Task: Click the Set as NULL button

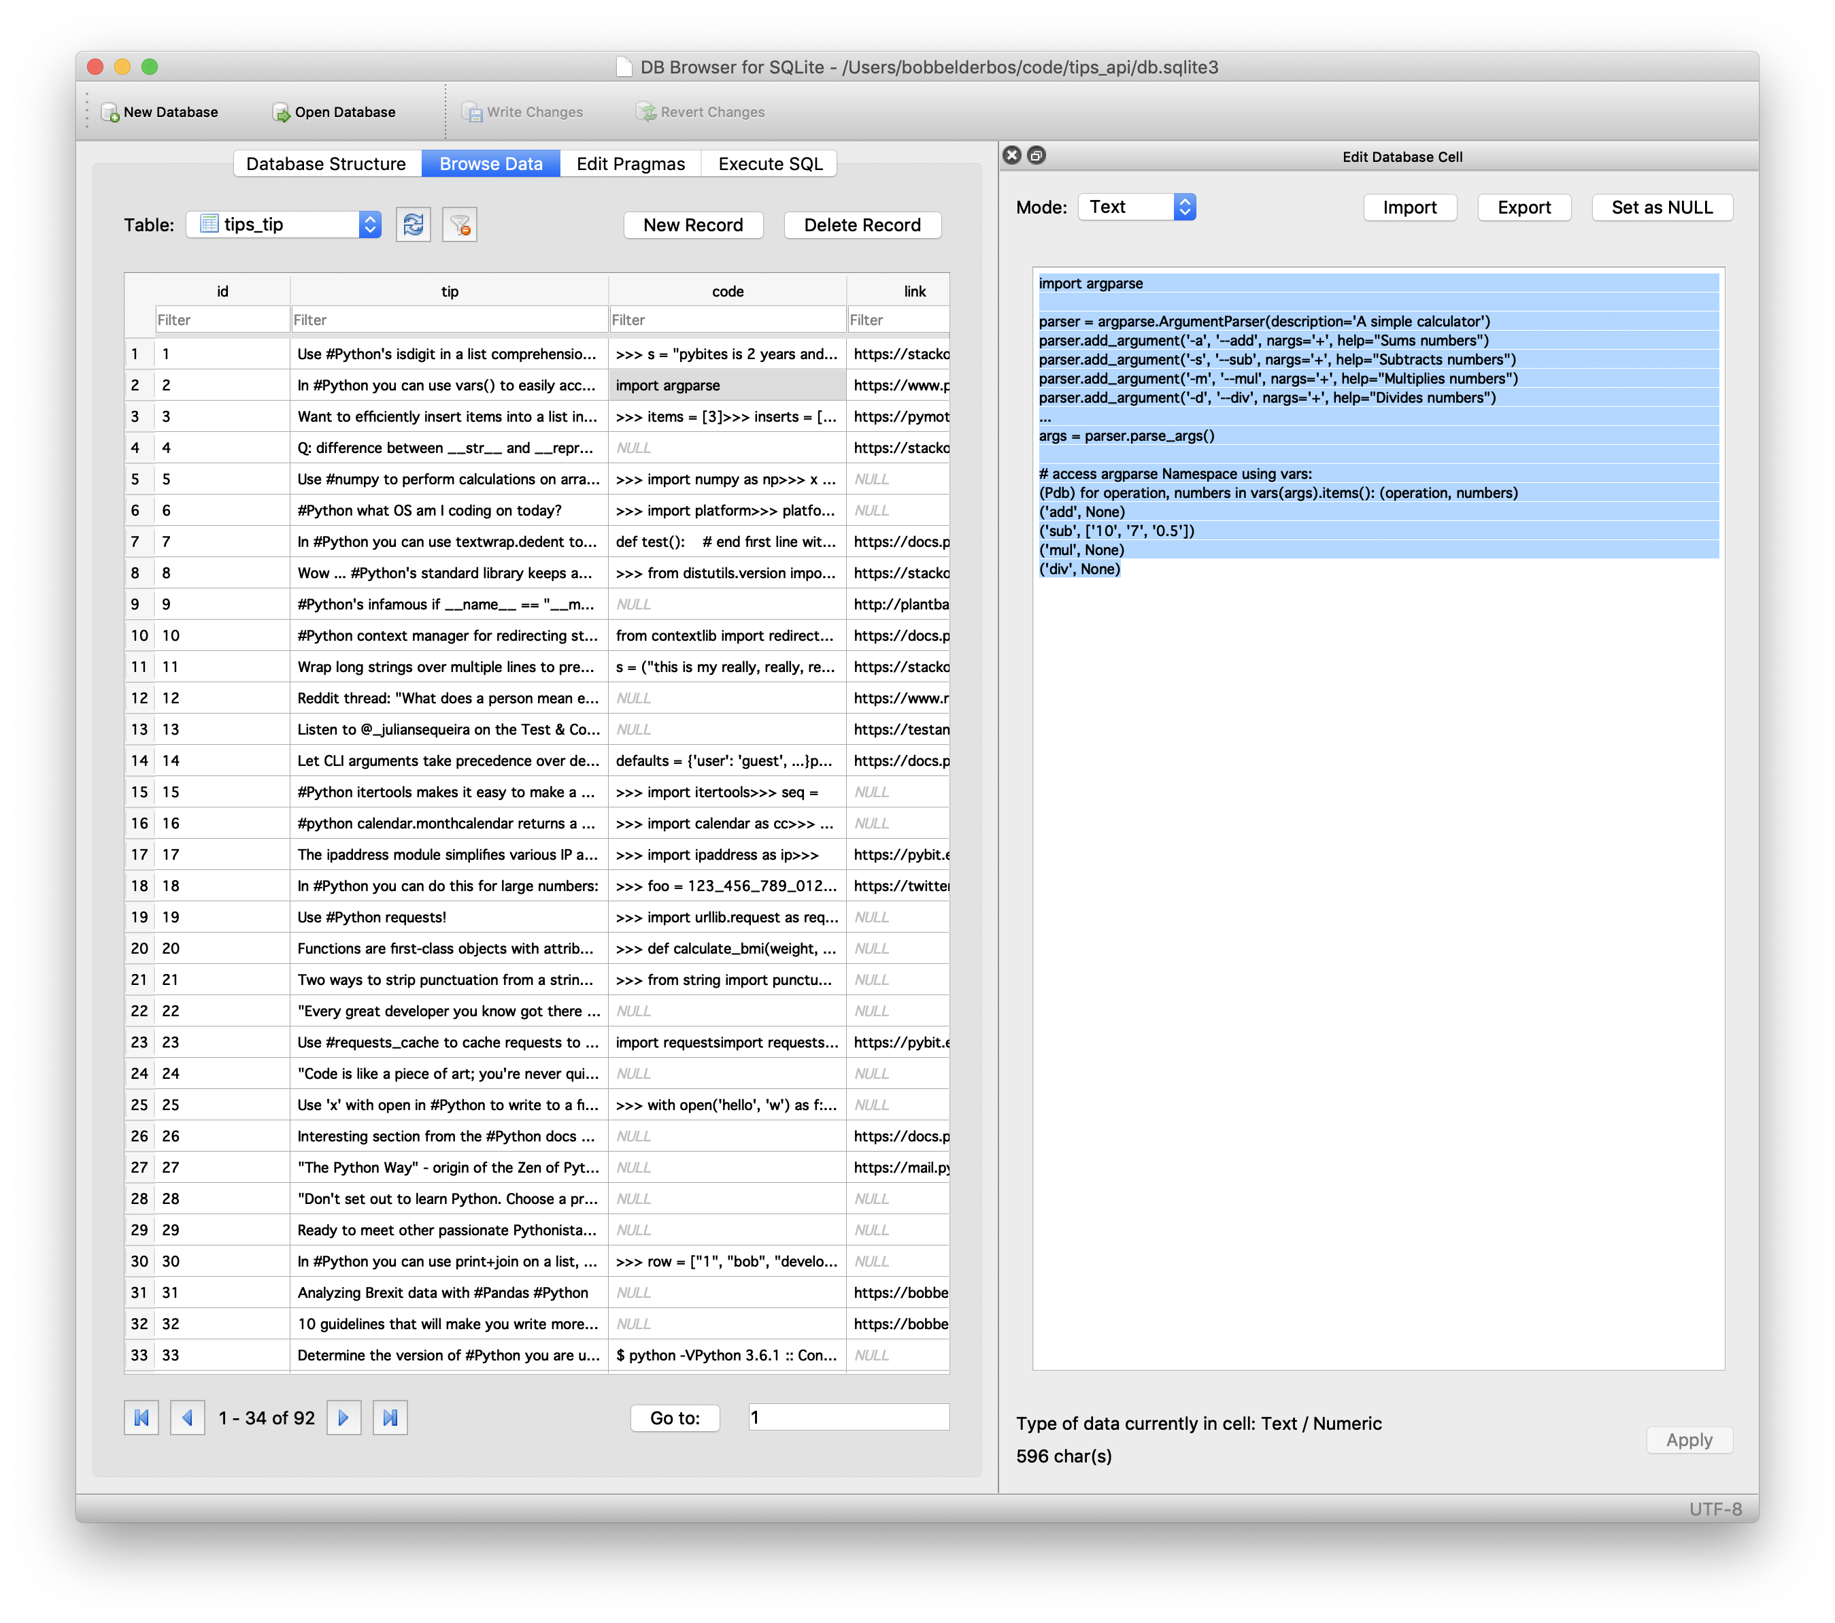Action: coord(1662,207)
